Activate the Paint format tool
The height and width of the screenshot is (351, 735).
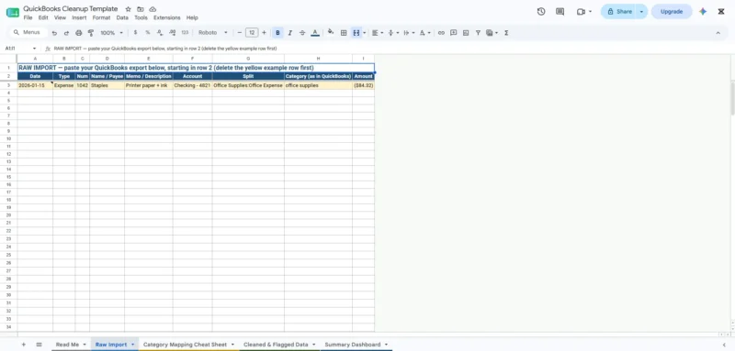coord(91,33)
